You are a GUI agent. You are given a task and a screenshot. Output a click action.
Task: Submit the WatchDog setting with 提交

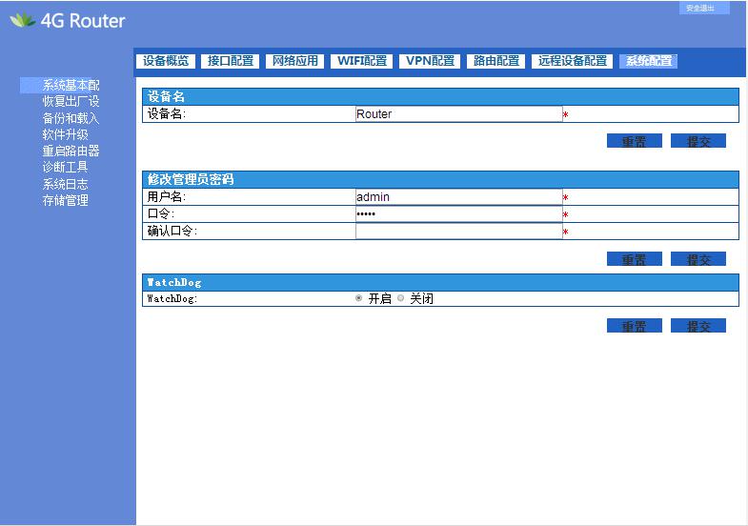(x=697, y=326)
